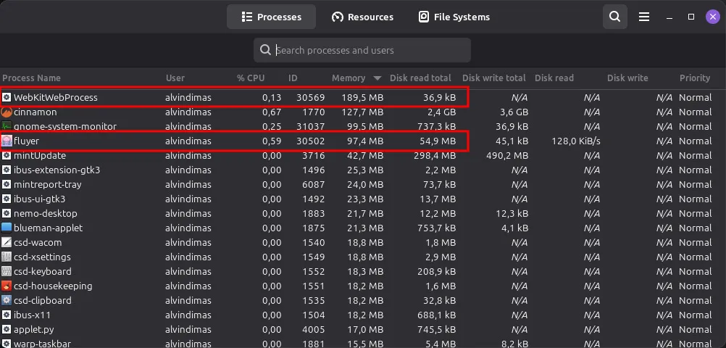
Task: Sort by User column header
Action: click(x=175, y=78)
